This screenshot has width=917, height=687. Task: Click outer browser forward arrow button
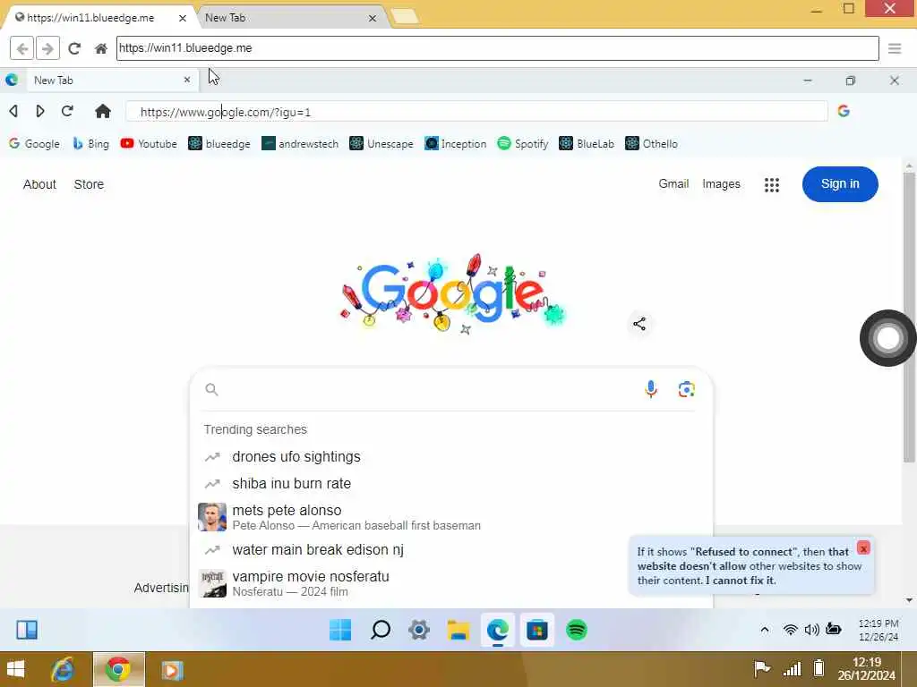(48, 48)
